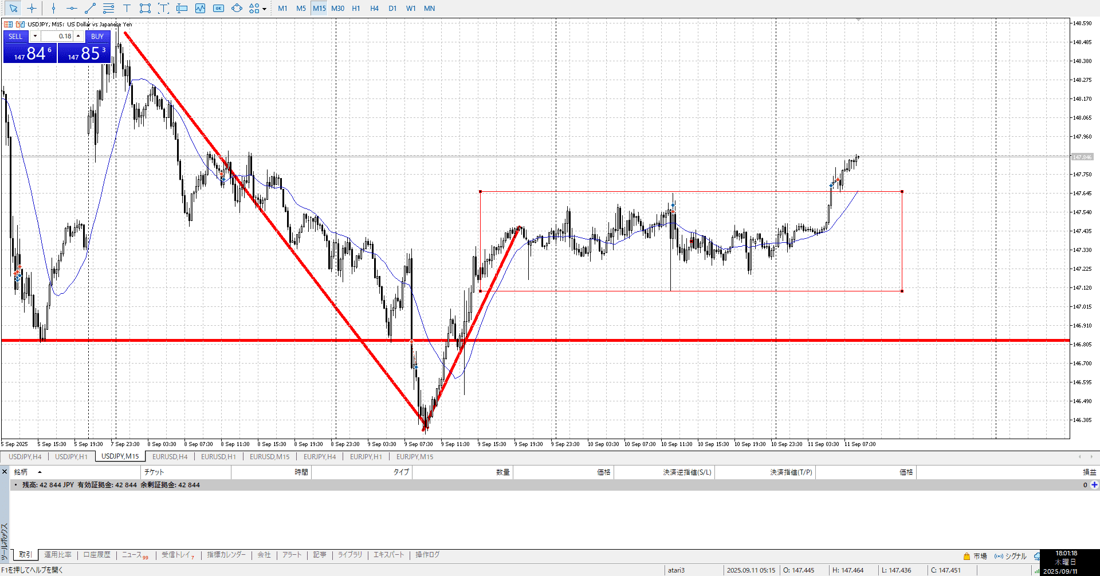Switch chart timeframe to H1
The image size is (1100, 576).
(356, 8)
